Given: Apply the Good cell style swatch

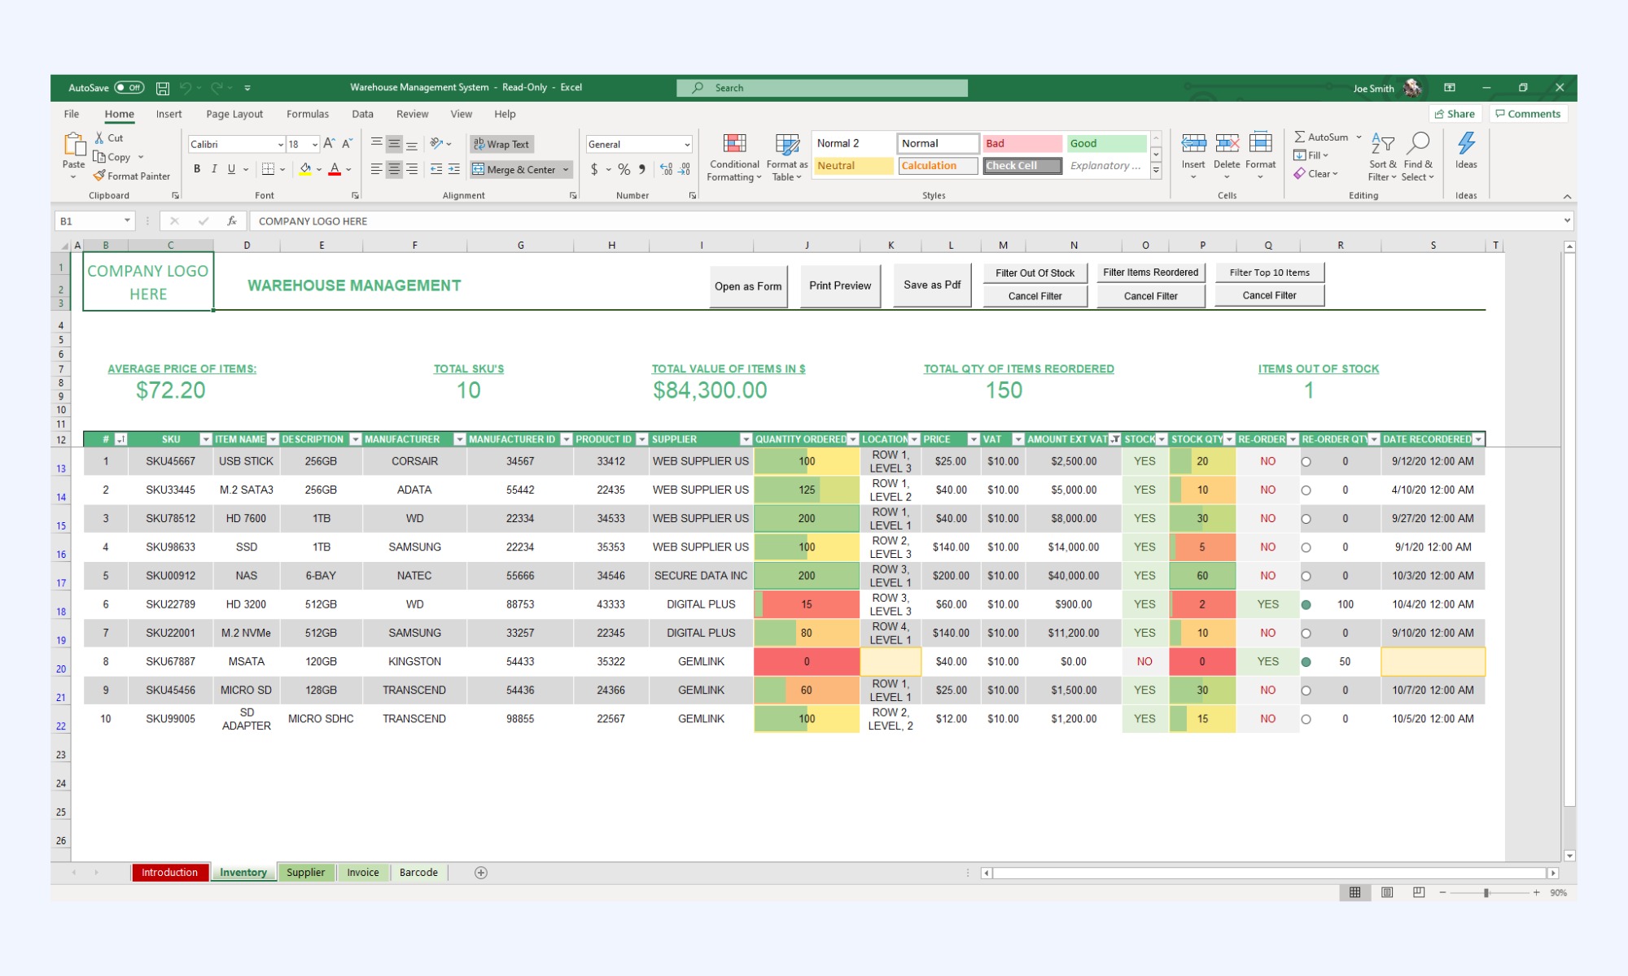Looking at the screenshot, I should click(1107, 143).
